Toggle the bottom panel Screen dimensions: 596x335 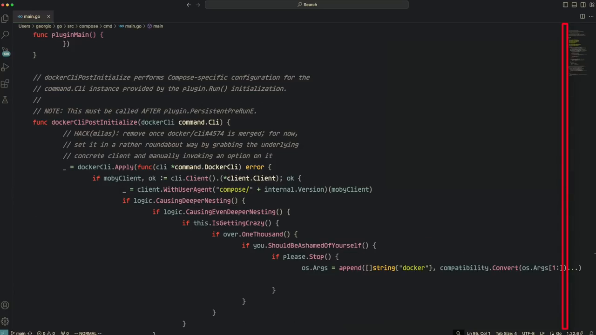pyautogui.click(x=574, y=5)
